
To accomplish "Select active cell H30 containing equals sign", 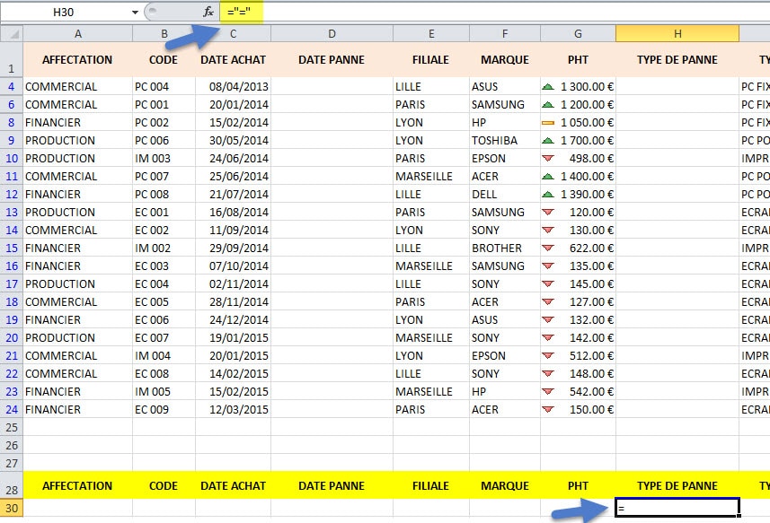I will point(677,508).
